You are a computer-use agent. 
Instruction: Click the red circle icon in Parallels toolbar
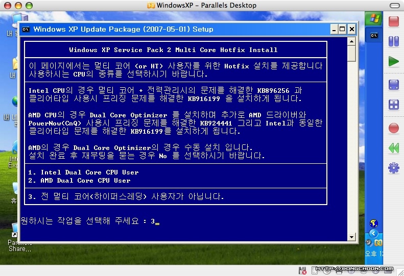393,128
